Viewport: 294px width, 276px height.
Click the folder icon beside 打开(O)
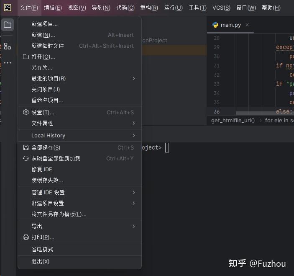(x=26, y=57)
